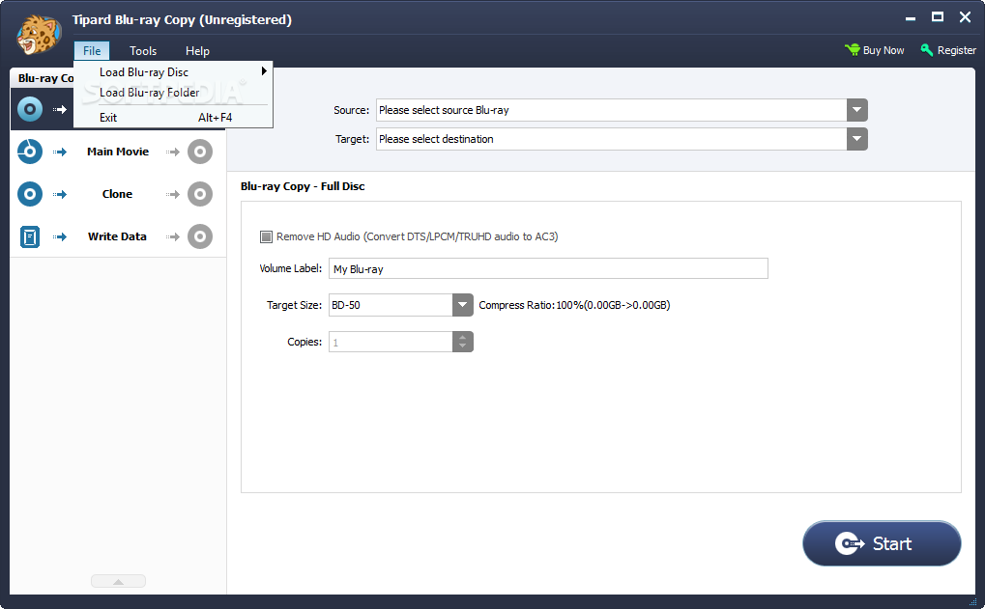Click the blue arrow next to Main Movie
985x609 pixels.
point(60,152)
